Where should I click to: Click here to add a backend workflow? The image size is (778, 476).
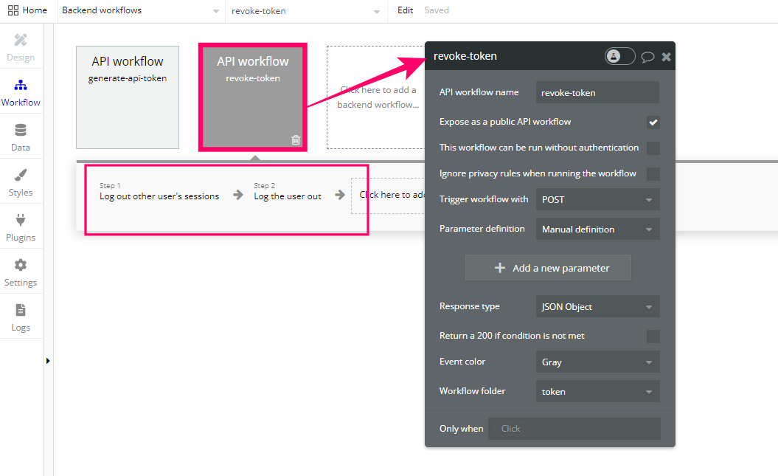(375, 97)
